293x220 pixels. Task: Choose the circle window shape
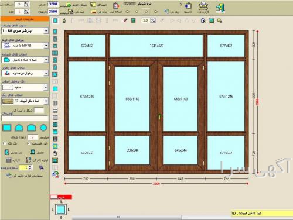tap(43, 128)
